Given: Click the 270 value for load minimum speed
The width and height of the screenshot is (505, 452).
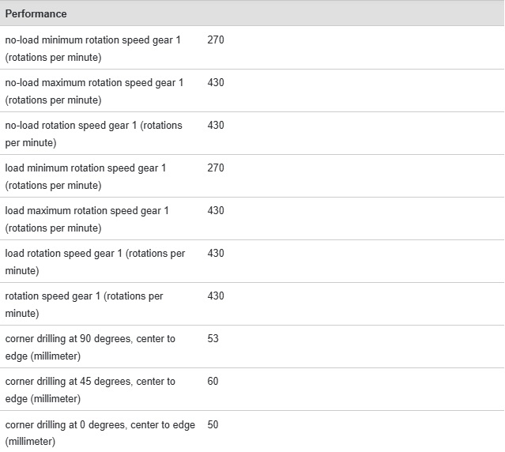Looking at the screenshot, I should tap(216, 168).
